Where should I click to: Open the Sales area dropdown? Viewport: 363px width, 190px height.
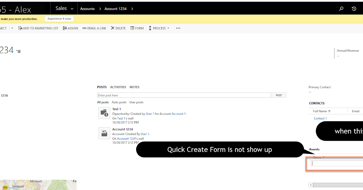click(64, 8)
